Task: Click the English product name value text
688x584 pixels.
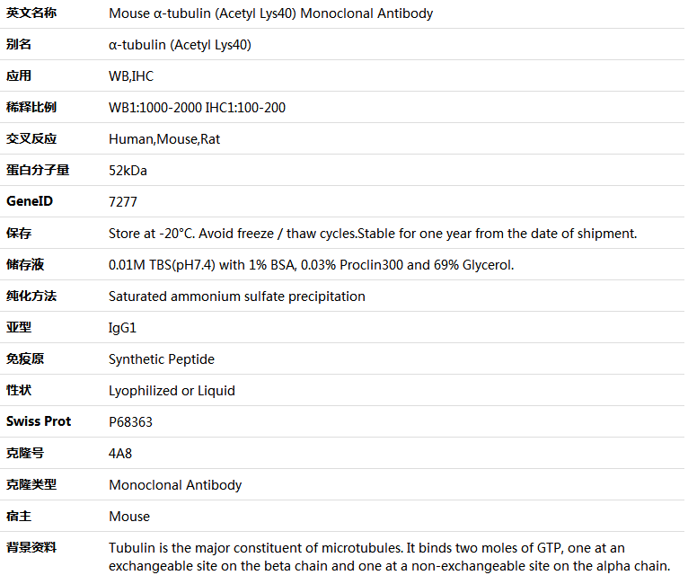Action: [270, 13]
